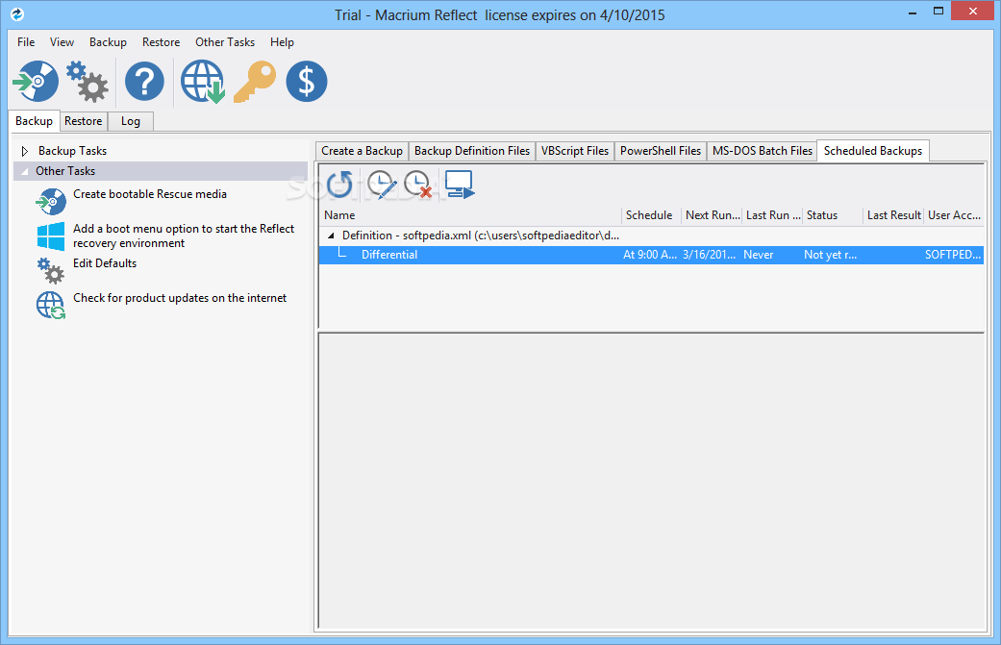Click the Macrium Reflect title bar logo
The height and width of the screenshot is (645, 1001).
click(17, 13)
